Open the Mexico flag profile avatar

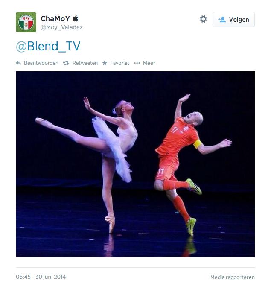pyautogui.click(x=26, y=22)
